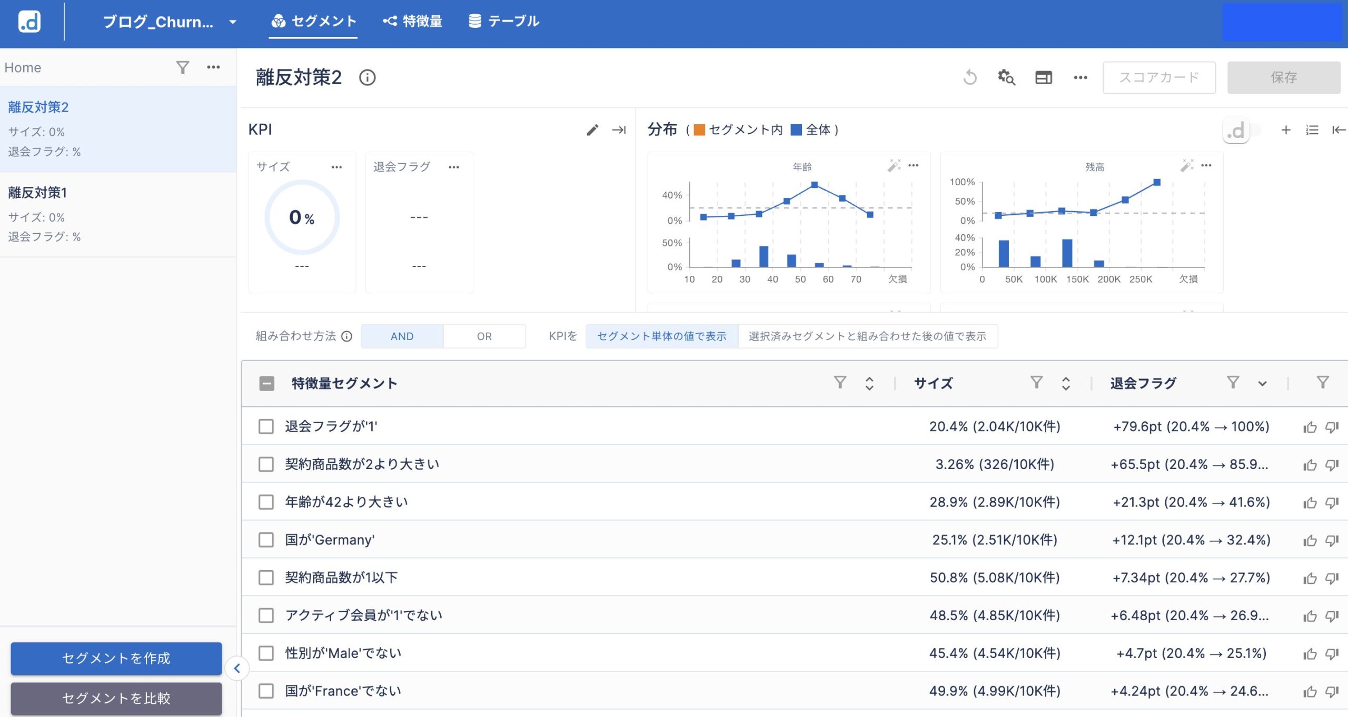The width and height of the screenshot is (1348, 717).
Task: Select OR combination method
Action: coord(484,336)
